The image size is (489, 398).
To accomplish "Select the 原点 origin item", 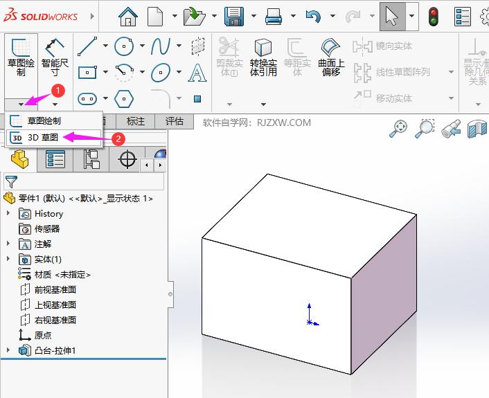I will (35, 335).
